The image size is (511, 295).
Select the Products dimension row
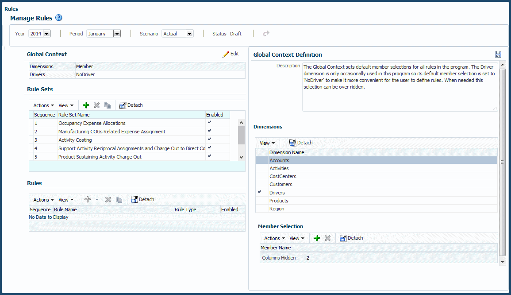pyautogui.click(x=377, y=201)
